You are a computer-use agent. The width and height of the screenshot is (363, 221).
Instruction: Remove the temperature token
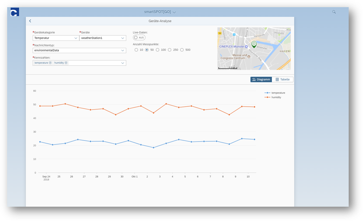point(50,63)
